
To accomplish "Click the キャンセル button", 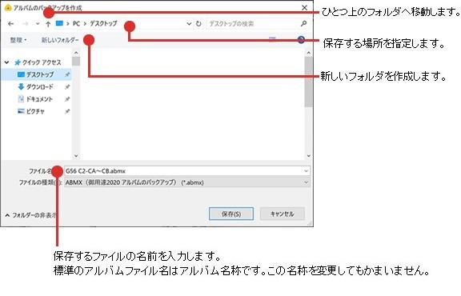I will pos(283,214).
